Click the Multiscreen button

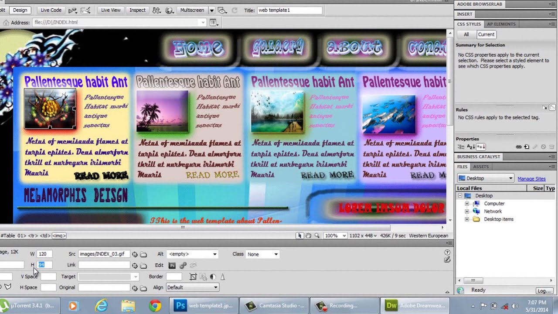coord(192,10)
